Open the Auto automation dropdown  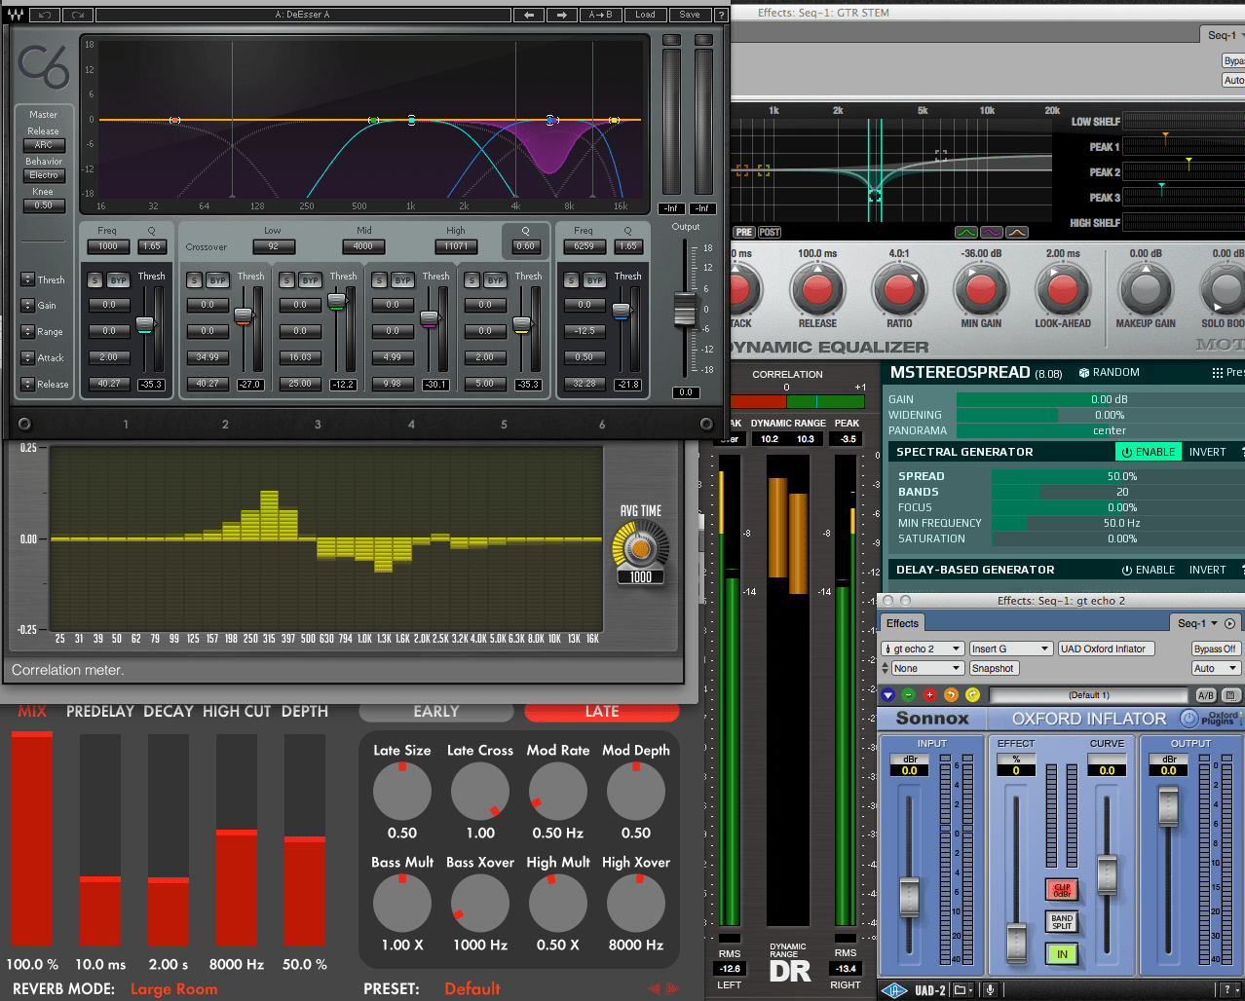point(1215,668)
